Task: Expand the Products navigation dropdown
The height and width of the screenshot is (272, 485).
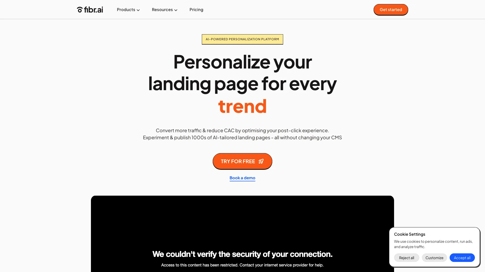Action: tap(128, 9)
